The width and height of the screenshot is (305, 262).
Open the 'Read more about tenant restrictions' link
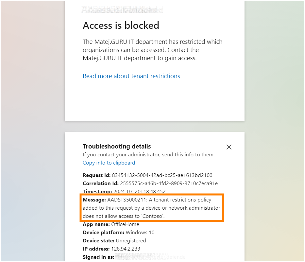tap(131, 76)
